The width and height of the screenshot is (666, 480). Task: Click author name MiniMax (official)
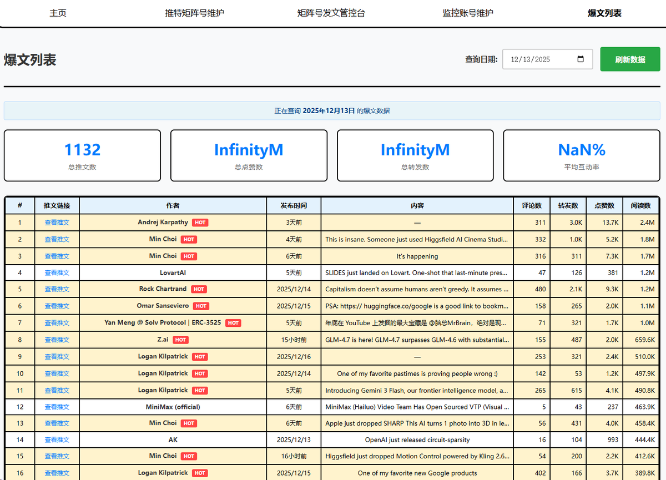click(173, 407)
